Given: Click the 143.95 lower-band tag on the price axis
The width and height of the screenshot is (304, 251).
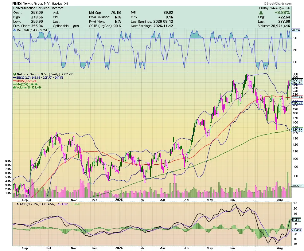Looking at the screenshot, I should (297, 130).
